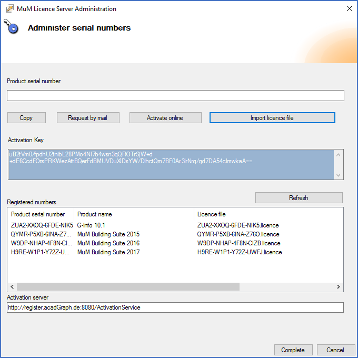Click Request by mail button

88,118
